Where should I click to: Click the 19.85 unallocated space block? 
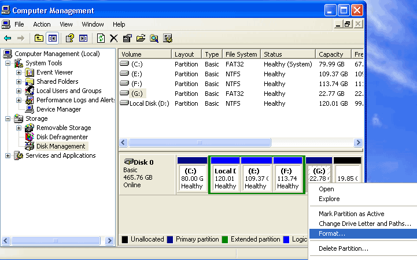tap(348, 170)
